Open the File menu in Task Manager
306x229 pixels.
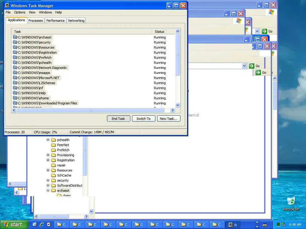(x=8, y=12)
